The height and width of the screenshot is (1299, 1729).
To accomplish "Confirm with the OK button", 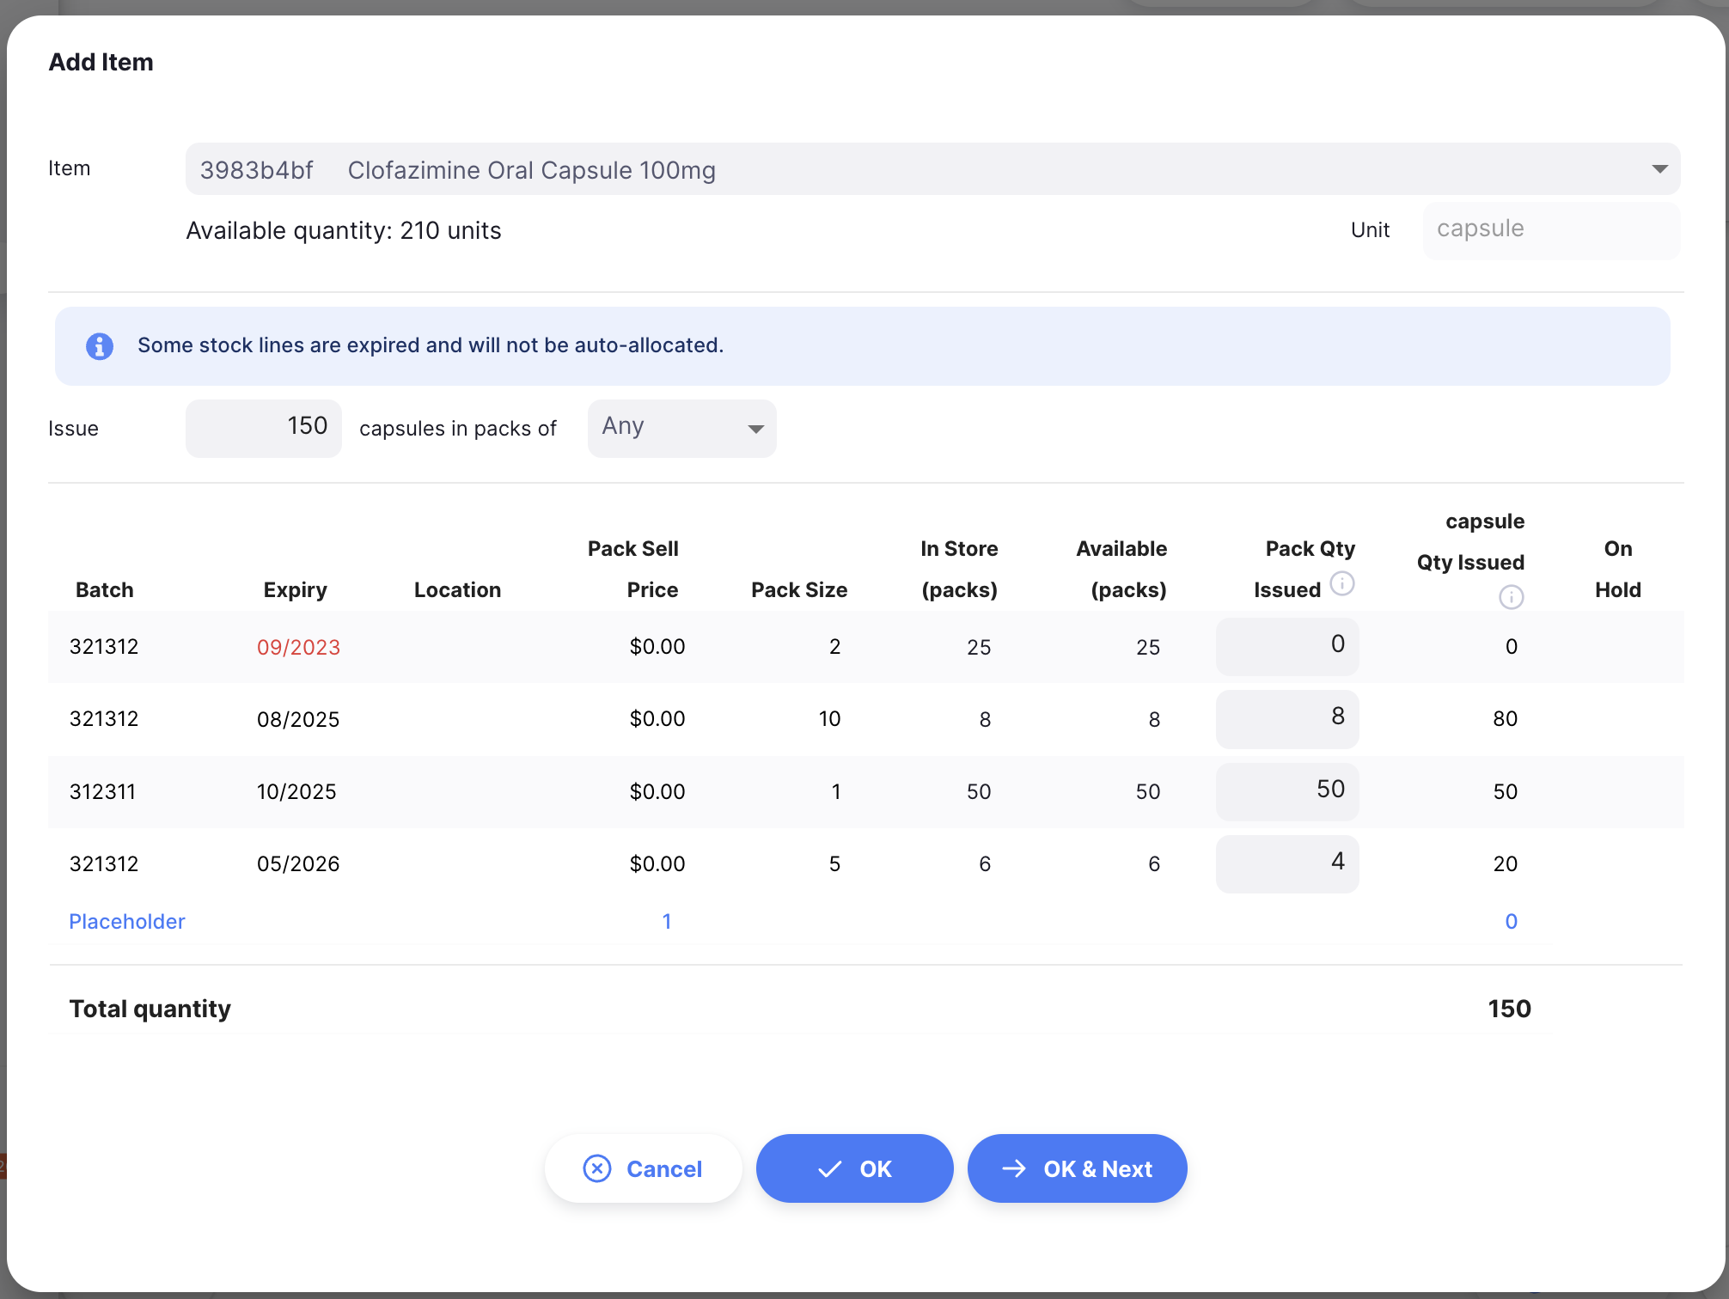I will click(854, 1168).
